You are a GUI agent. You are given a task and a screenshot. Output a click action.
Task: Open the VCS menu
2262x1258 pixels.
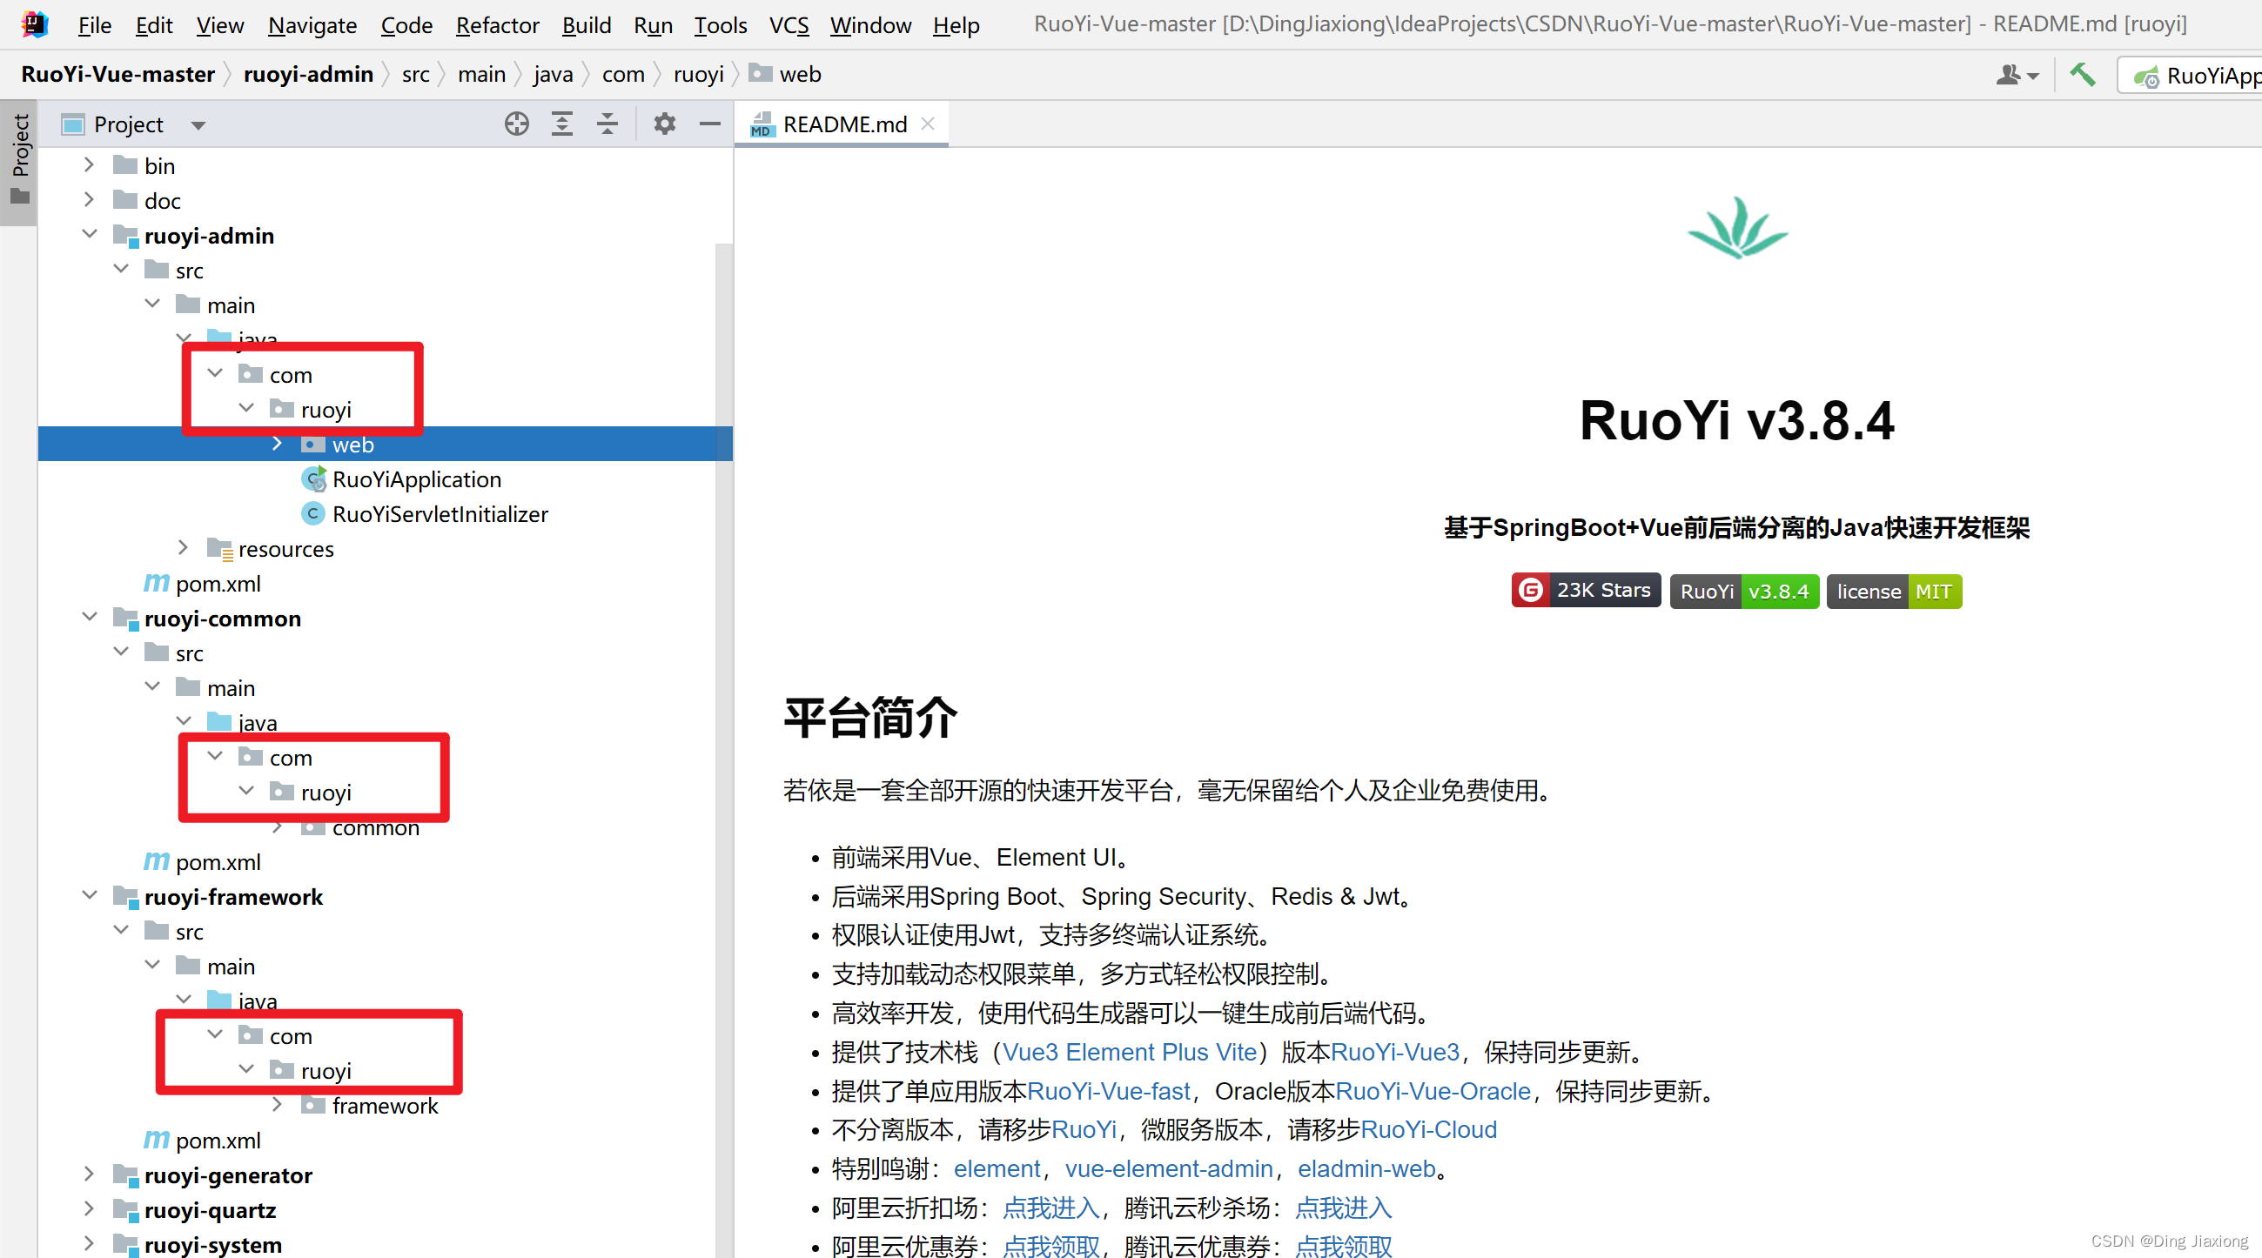click(x=789, y=24)
